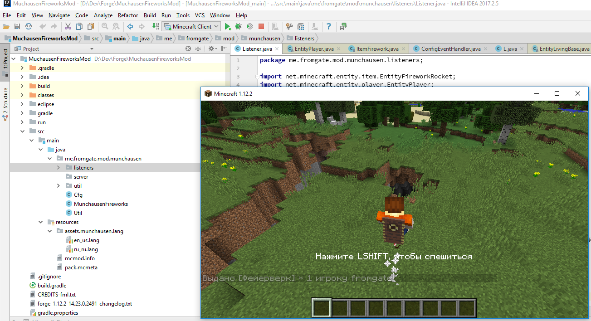Screen dimensions: 591x321
Task: Click the Cut scissors icon
Action: point(68,27)
